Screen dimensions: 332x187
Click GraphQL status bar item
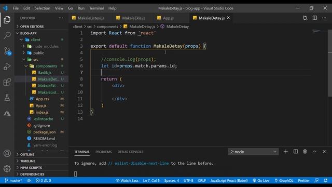click(284, 180)
